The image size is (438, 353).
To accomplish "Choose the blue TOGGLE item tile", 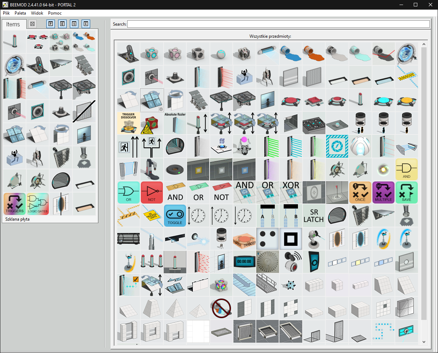I will (x=175, y=216).
